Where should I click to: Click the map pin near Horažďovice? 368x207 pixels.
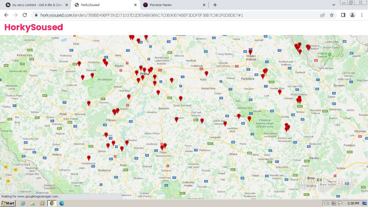click(89, 158)
